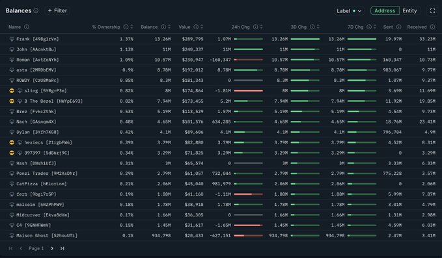The image size is (442, 258).
Task: Click the wallet icon beside Roman [AxtZoNYh]
Action: pos(12,60)
